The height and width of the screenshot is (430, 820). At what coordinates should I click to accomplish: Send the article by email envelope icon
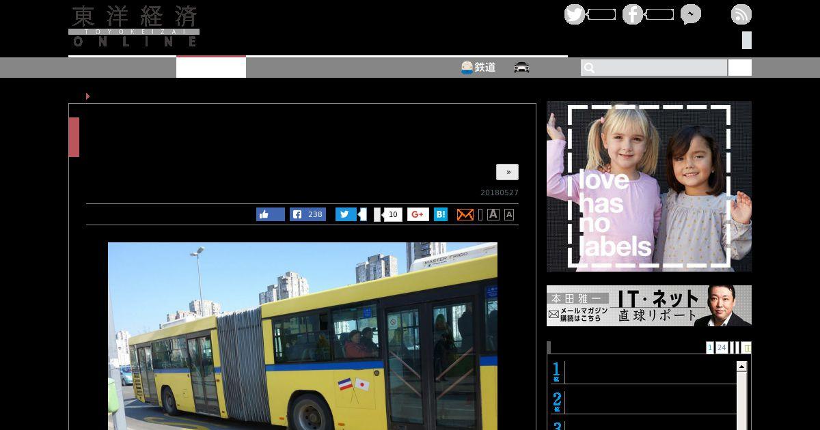[465, 214]
